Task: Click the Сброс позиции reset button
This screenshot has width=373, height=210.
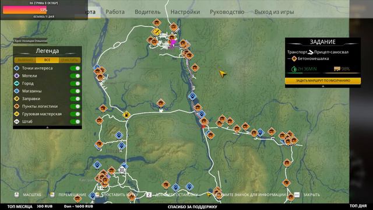Action: (x=30, y=41)
